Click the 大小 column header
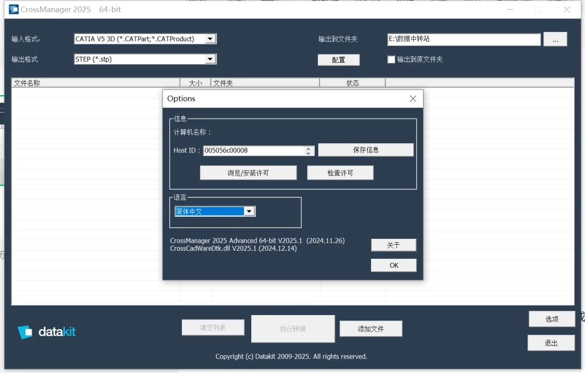585x373 pixels. [x=196, y=83]
